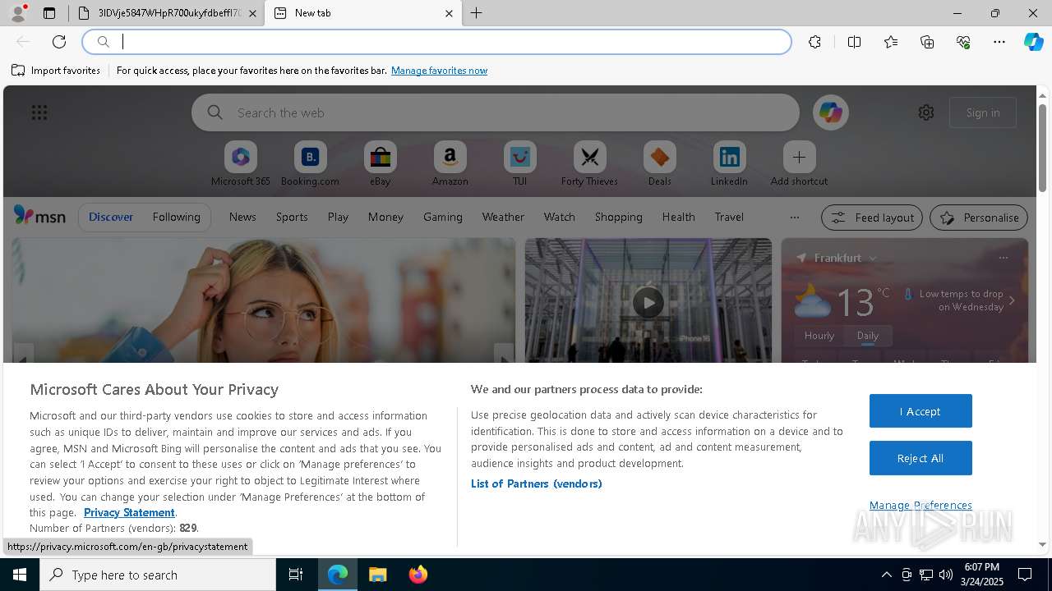Open Manage favorites now link
Image resolution: width=1052 pixels, height=591 pixels.
tap(439, 71)
